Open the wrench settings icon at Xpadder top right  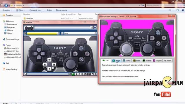(x=91, y=28)
